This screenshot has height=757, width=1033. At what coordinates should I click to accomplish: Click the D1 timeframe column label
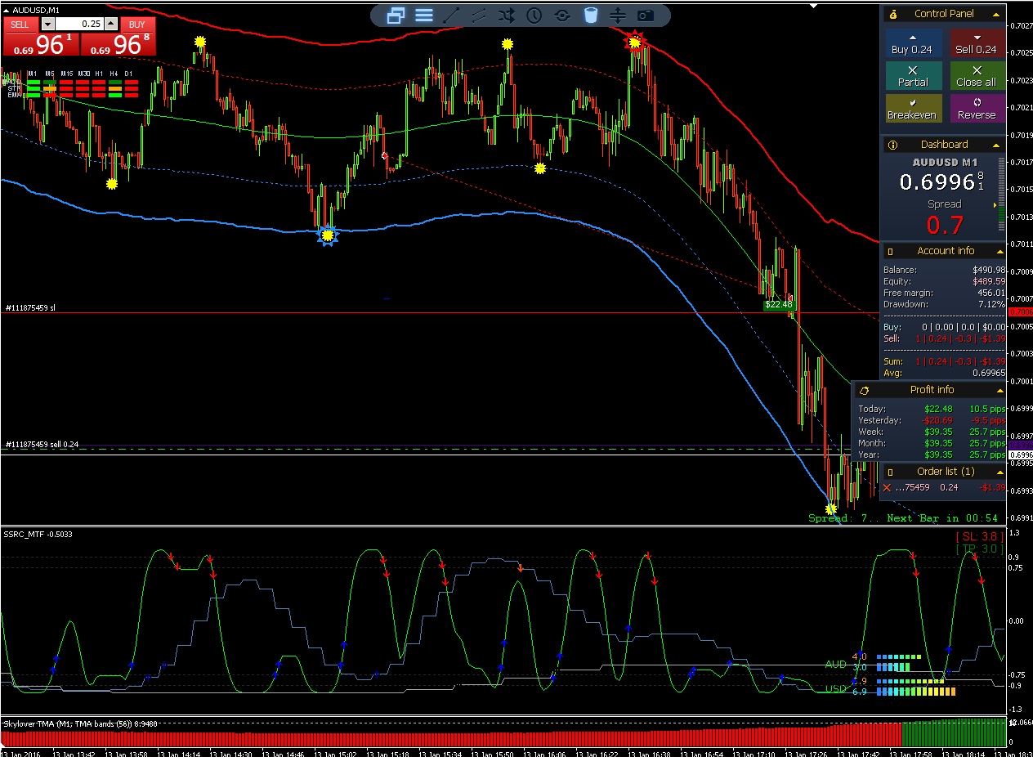click(x=129, y=74)
